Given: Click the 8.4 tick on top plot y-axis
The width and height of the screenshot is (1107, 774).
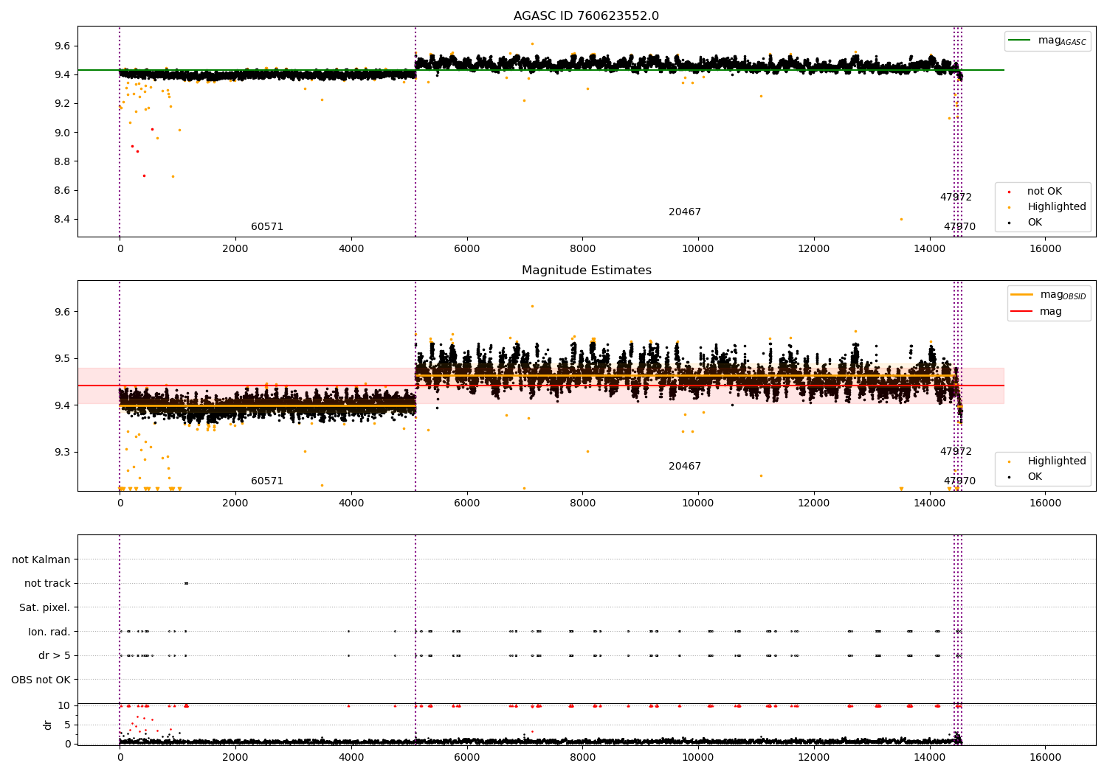Looking at the screenshot, I should [62, 220].
